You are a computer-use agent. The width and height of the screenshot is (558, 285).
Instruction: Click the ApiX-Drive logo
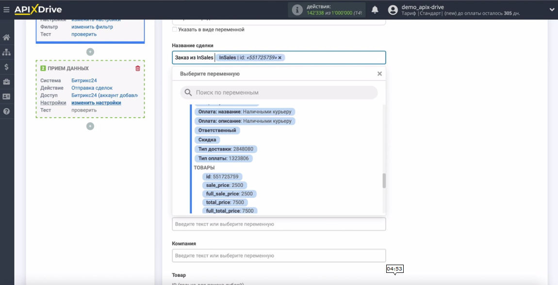pos(38,10)
